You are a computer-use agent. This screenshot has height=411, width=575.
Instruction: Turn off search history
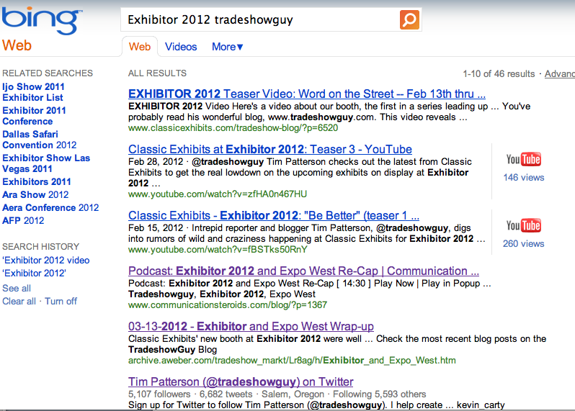point(61,301)
